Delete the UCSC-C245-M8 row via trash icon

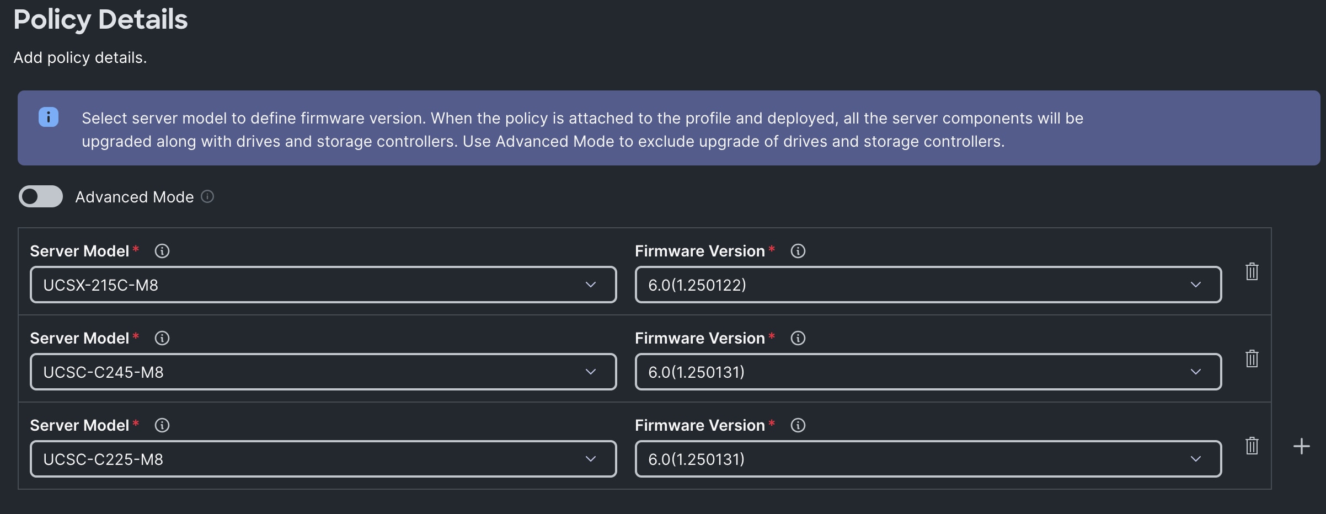(x=1252, y=358)
